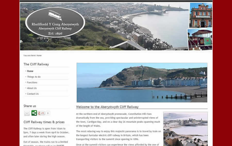
Task: Click the tram icon in the oval logo
Action: [x=55, y=15]
